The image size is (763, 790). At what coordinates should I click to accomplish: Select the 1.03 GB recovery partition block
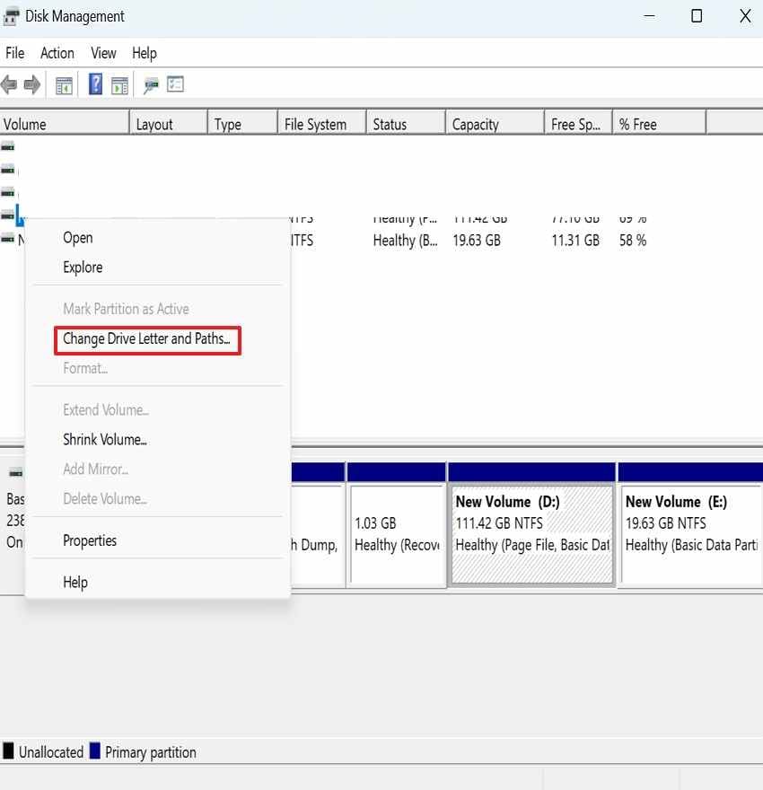pos(397,534)
